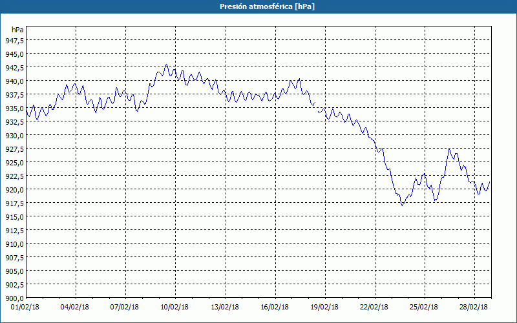
Task: Click the 07/02/18 date label
Action: 125,307
